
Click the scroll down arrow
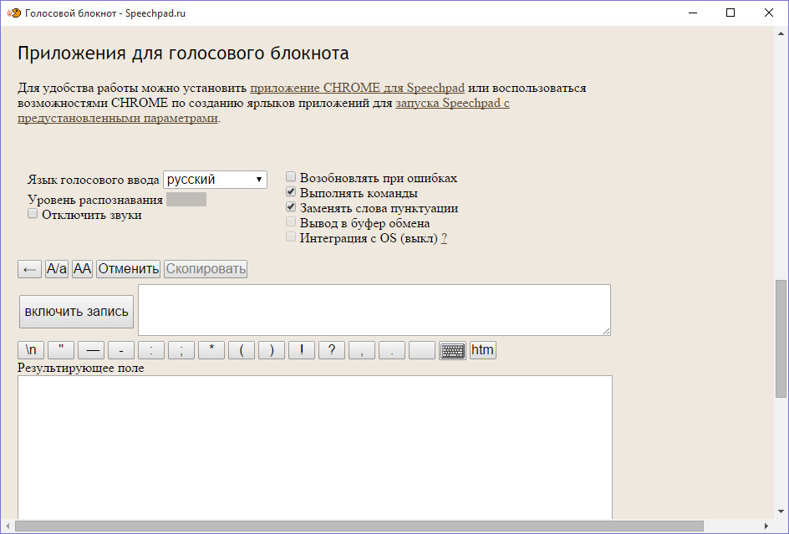(781, 512)
